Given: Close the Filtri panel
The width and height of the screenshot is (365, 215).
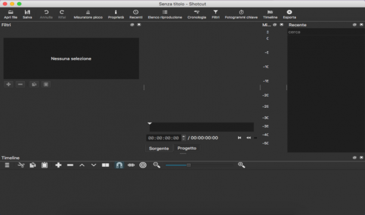Looking at the screenshot, I should (139, 24).
